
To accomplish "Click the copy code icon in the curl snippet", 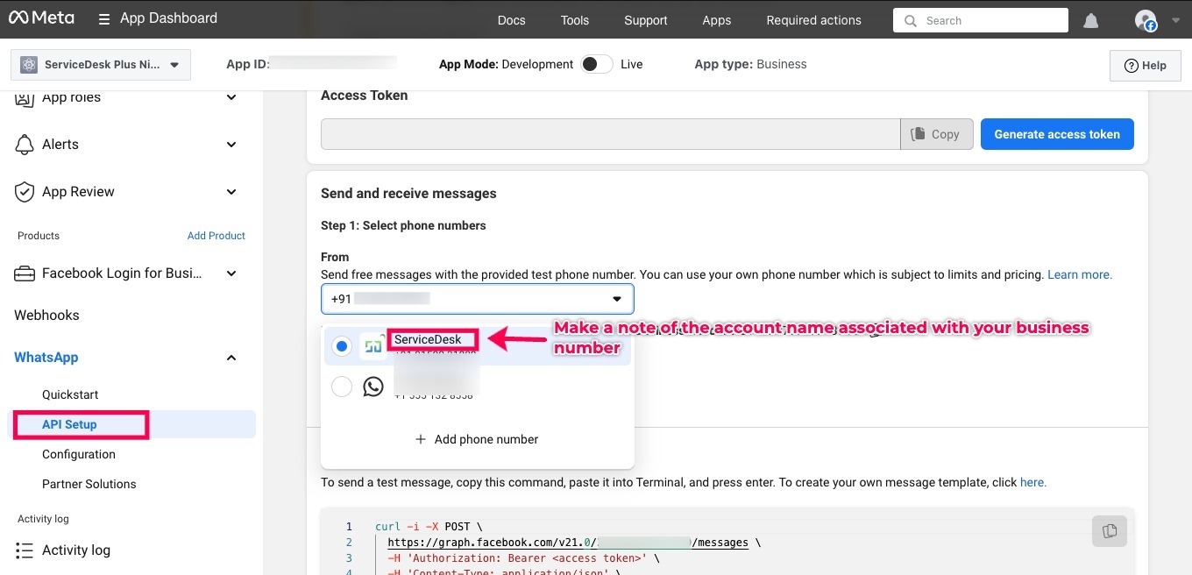I will [1109, 530].
